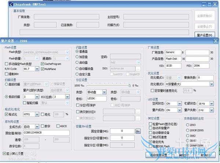Select 低级扫描 radio button
Screen dimensions: 220x163
pos(7,97)
